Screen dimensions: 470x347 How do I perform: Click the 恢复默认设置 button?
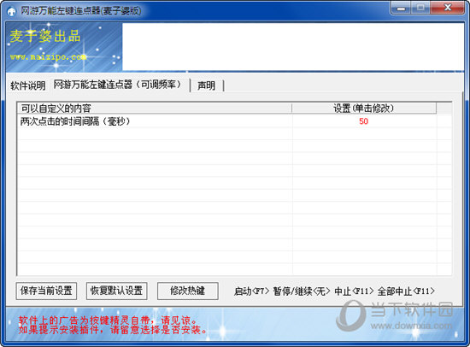116,291
